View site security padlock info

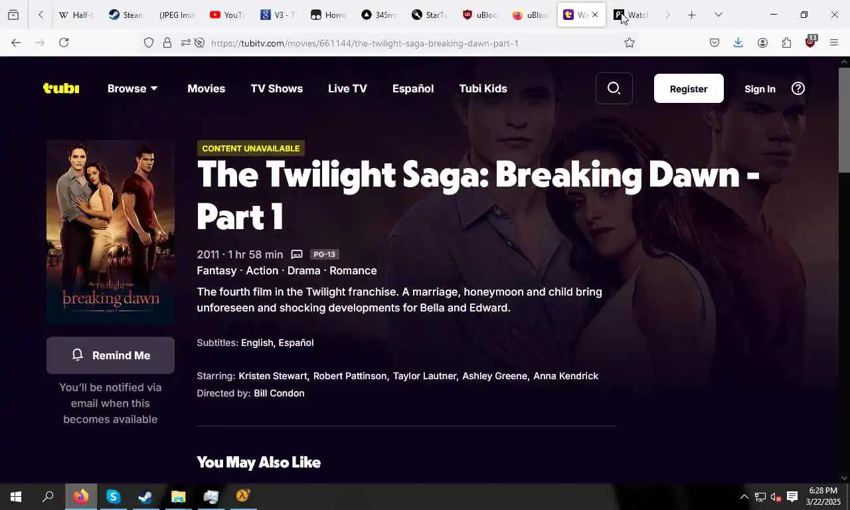[167, 43]
